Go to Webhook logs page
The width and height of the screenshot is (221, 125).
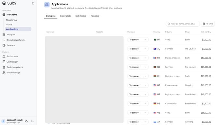point(13,72)
